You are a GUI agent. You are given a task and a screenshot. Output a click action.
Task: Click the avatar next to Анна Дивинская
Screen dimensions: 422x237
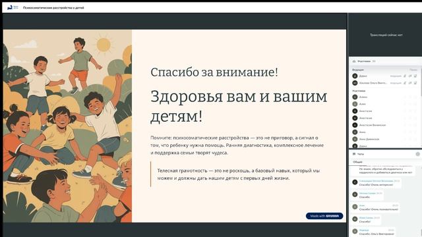[x=355, y=139]
